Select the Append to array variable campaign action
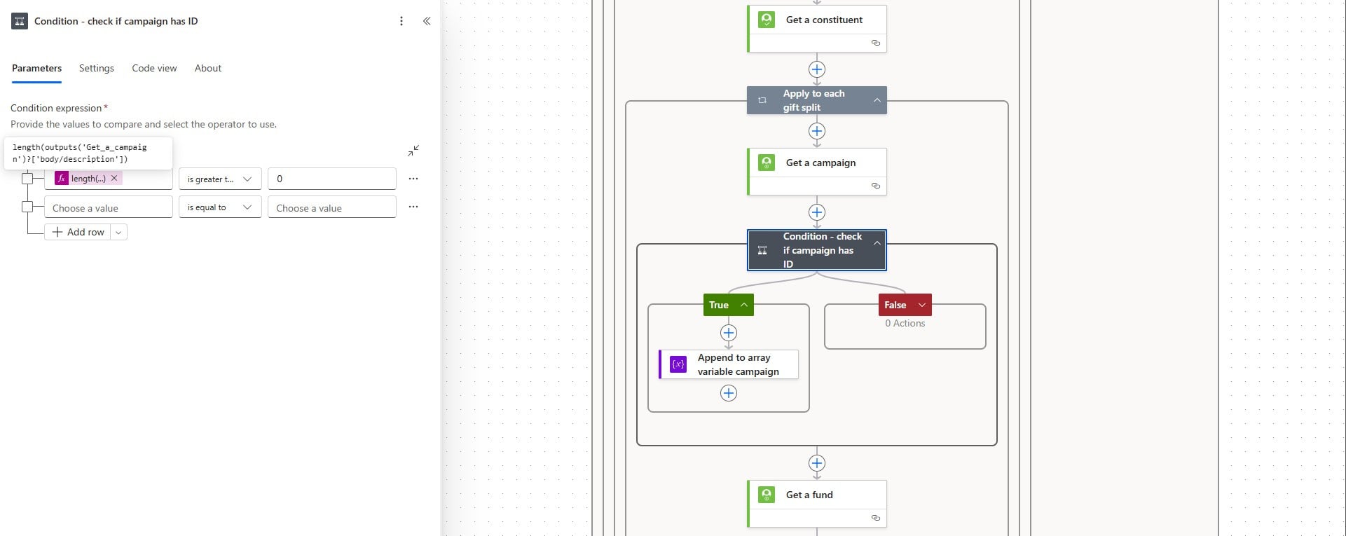The height and width of the screenshot is (536, 1346). tap(729, 364)
